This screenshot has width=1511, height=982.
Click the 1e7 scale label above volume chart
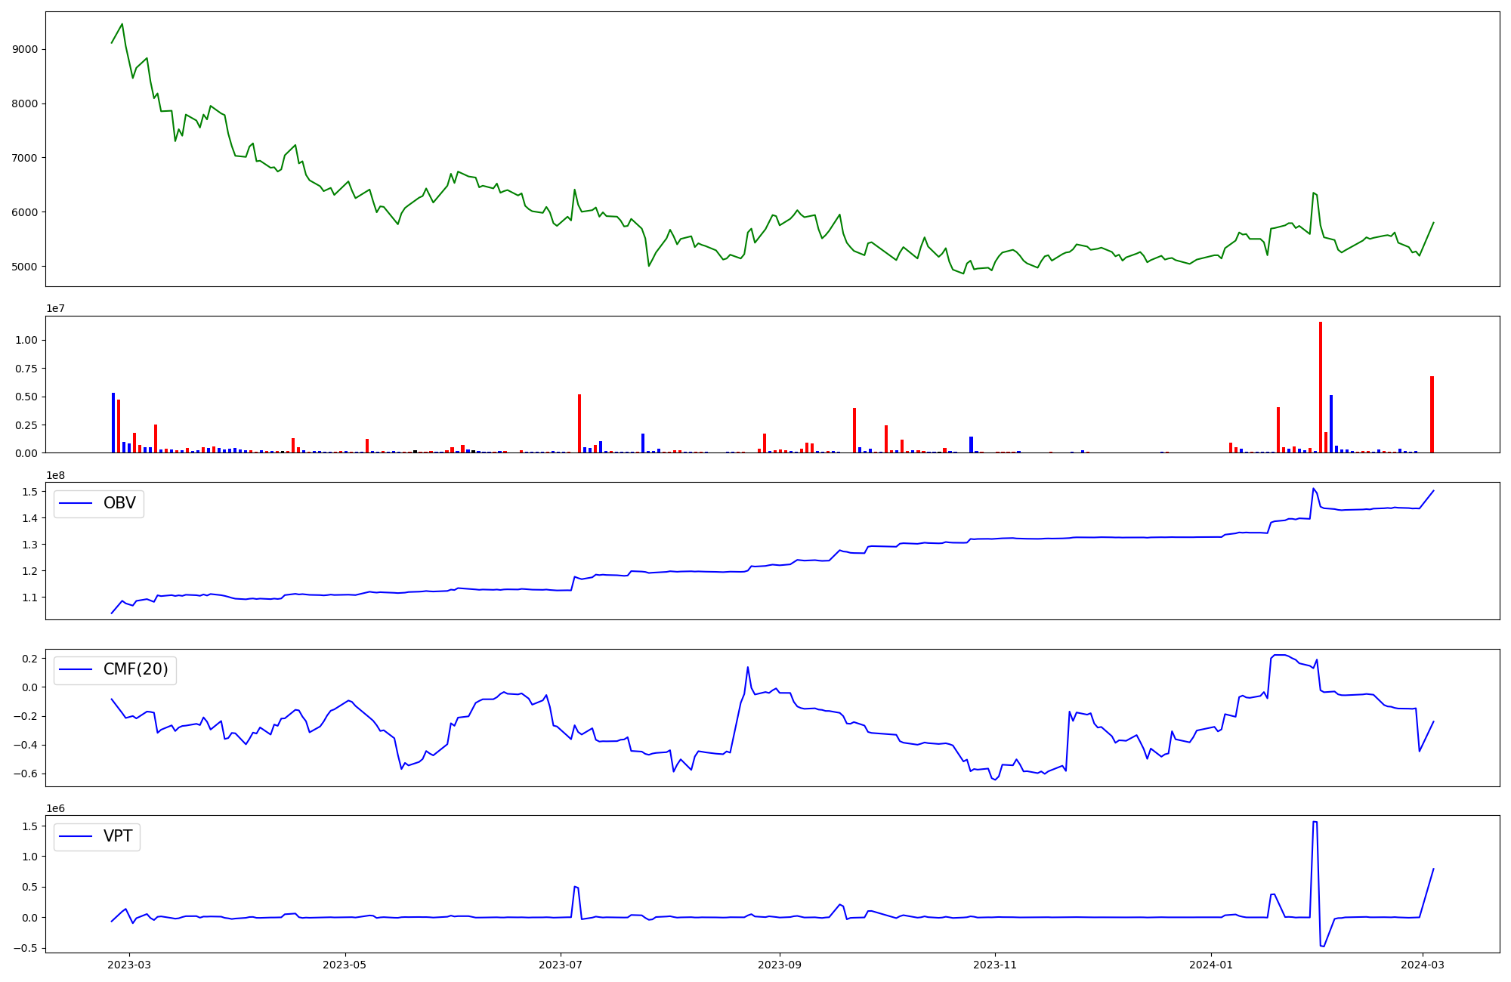(x=55, y=309)
